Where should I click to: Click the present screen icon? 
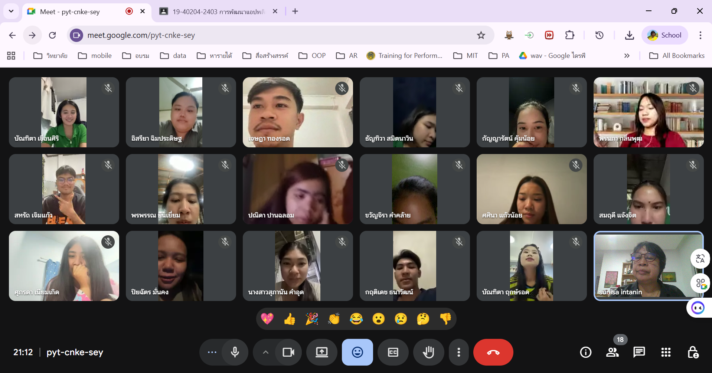click(x=321, y=352)
